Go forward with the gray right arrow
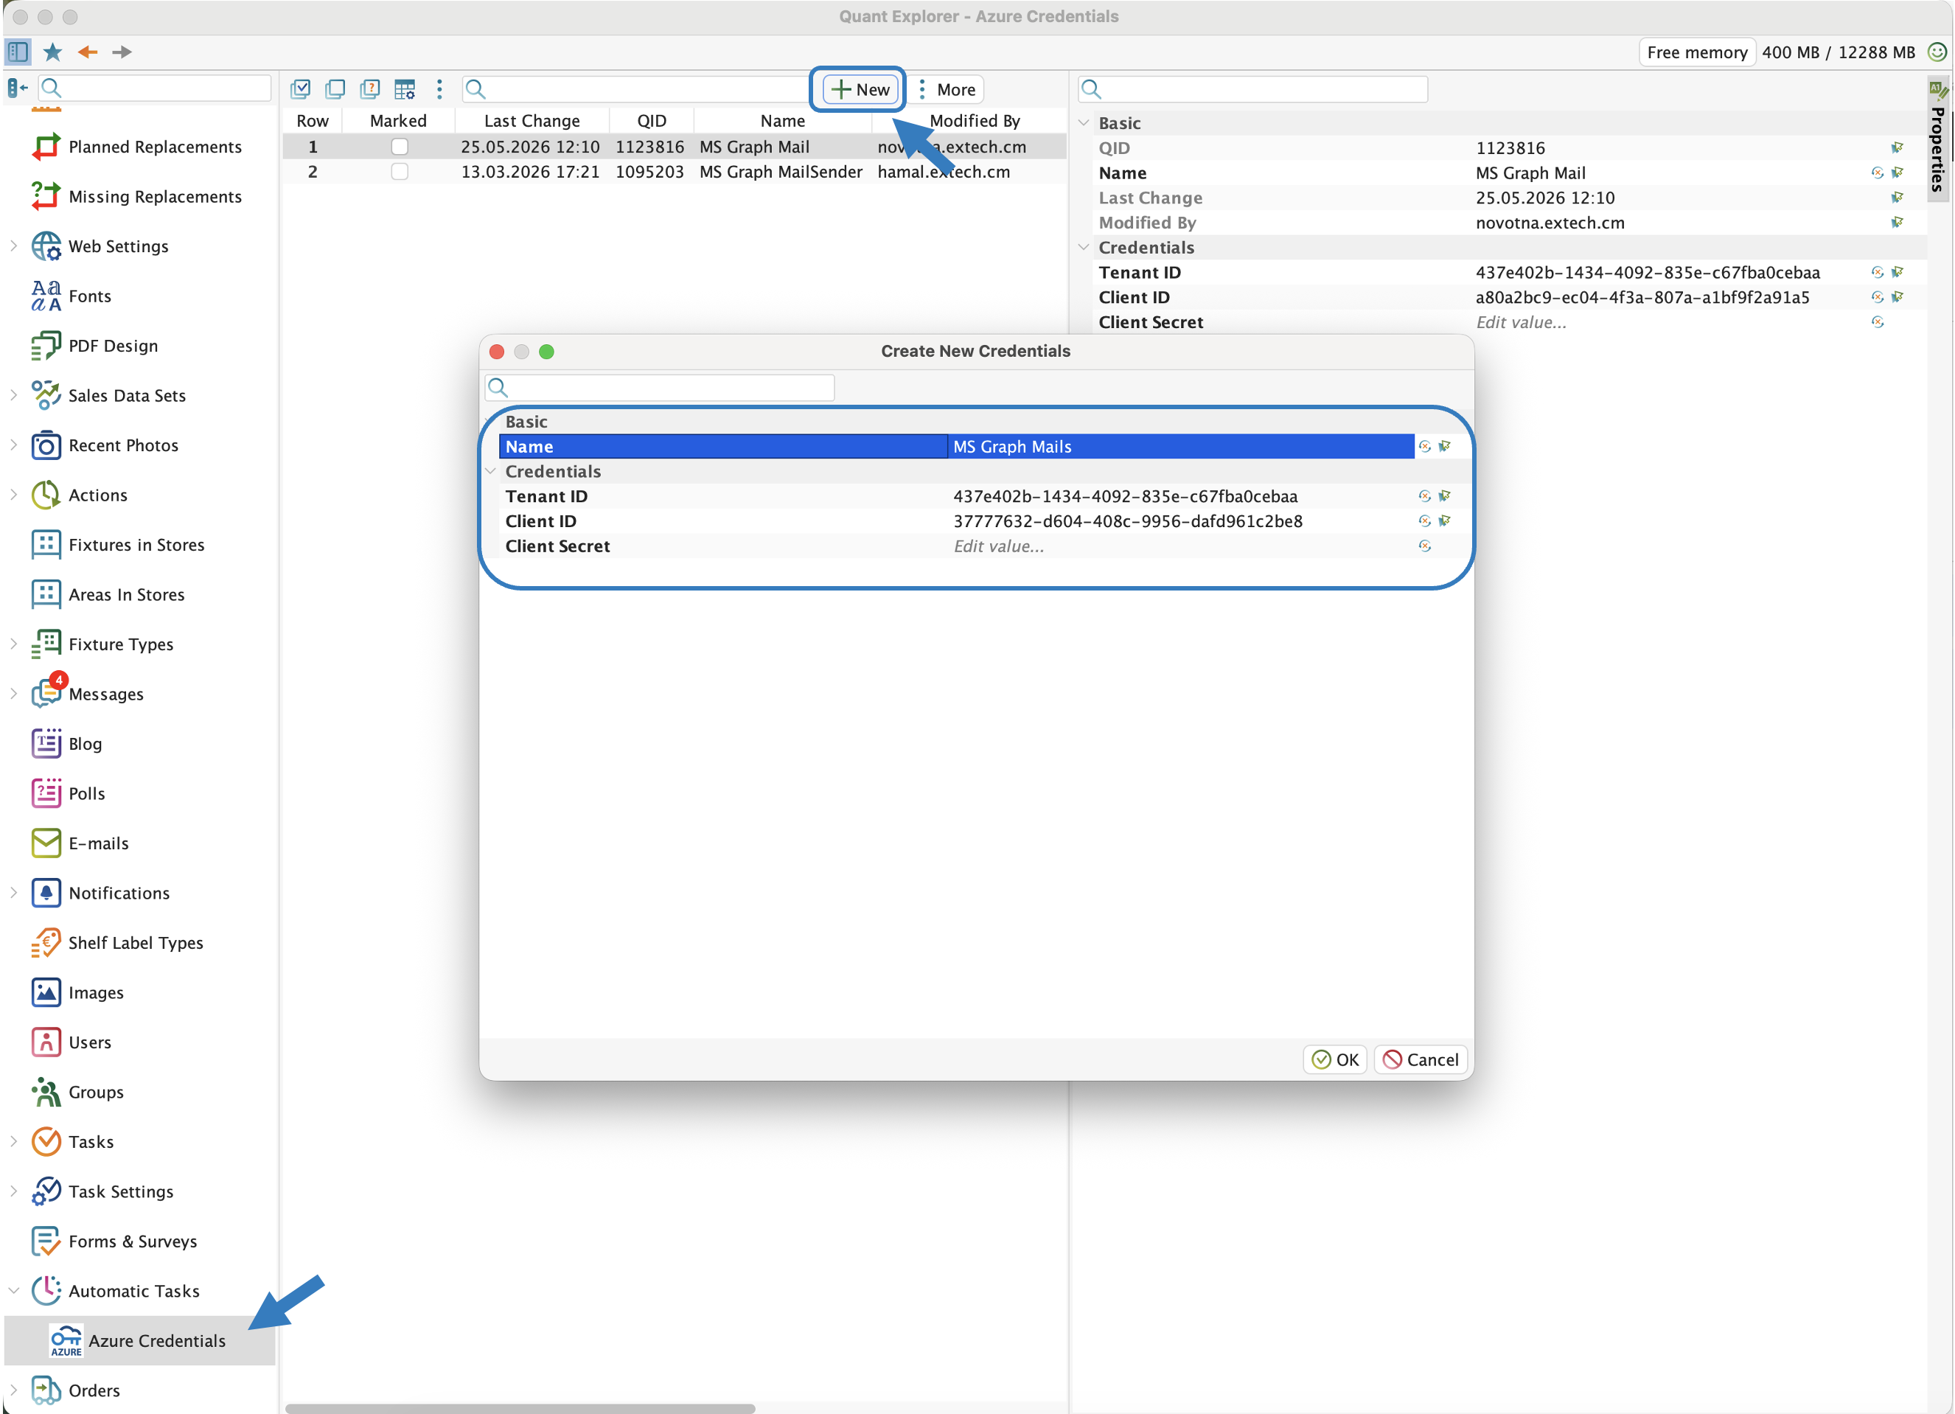The image size is (1955, 1414). pyautogui.click(x=122, y=52)
